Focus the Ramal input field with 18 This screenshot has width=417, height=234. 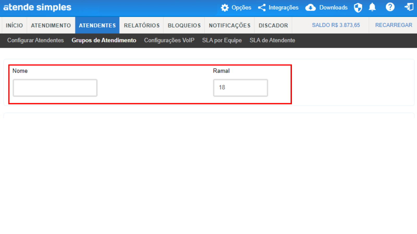(x=240, y=88)
